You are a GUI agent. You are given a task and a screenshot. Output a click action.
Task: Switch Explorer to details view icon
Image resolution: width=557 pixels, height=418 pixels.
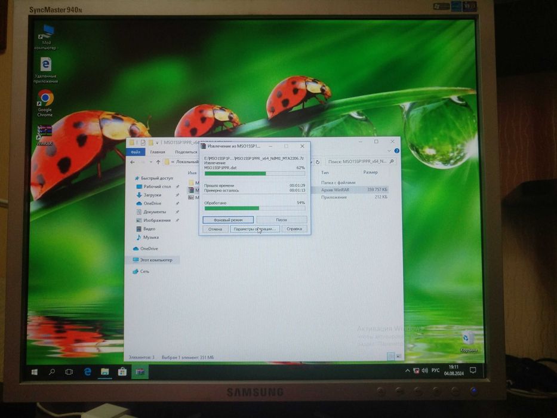(391, 356)
